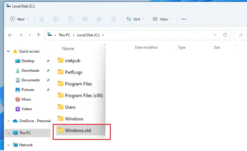247x151 pixels.
Task: Go back with the left arrow
Action: pos(10,35)
